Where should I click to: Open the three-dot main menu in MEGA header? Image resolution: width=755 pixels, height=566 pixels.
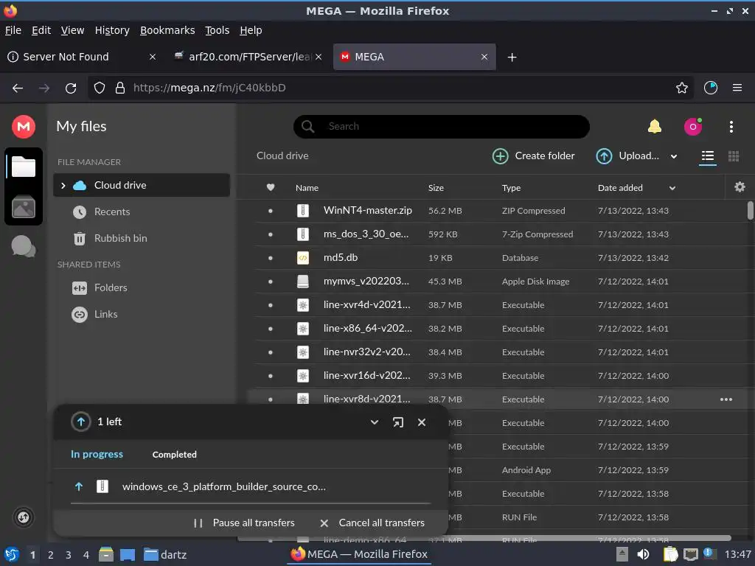click(731, 127)
